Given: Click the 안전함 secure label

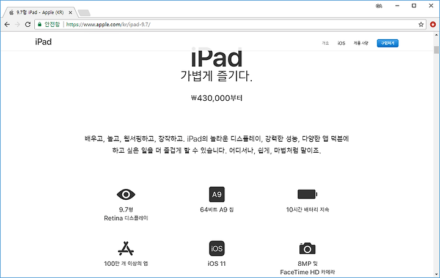Looking at the screenshot, I should 52,24.
